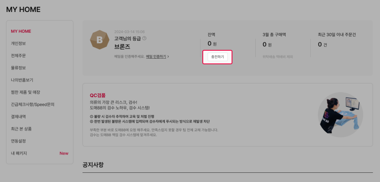Go to 연동설정 integration settings
The image size is (380, 182).
pyautogui.click(x=18, y=141)
